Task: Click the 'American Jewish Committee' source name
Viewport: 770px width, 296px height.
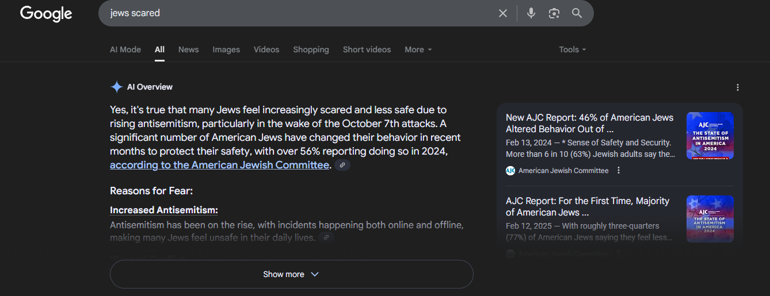Action: click(563, 170)
